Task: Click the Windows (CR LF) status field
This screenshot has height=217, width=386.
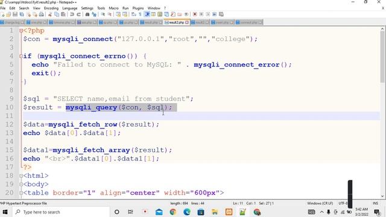Action: 320,204
